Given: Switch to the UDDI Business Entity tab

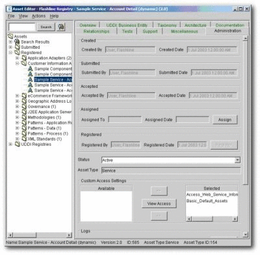Looking at the screenshot, I should [x=127, y=25].
